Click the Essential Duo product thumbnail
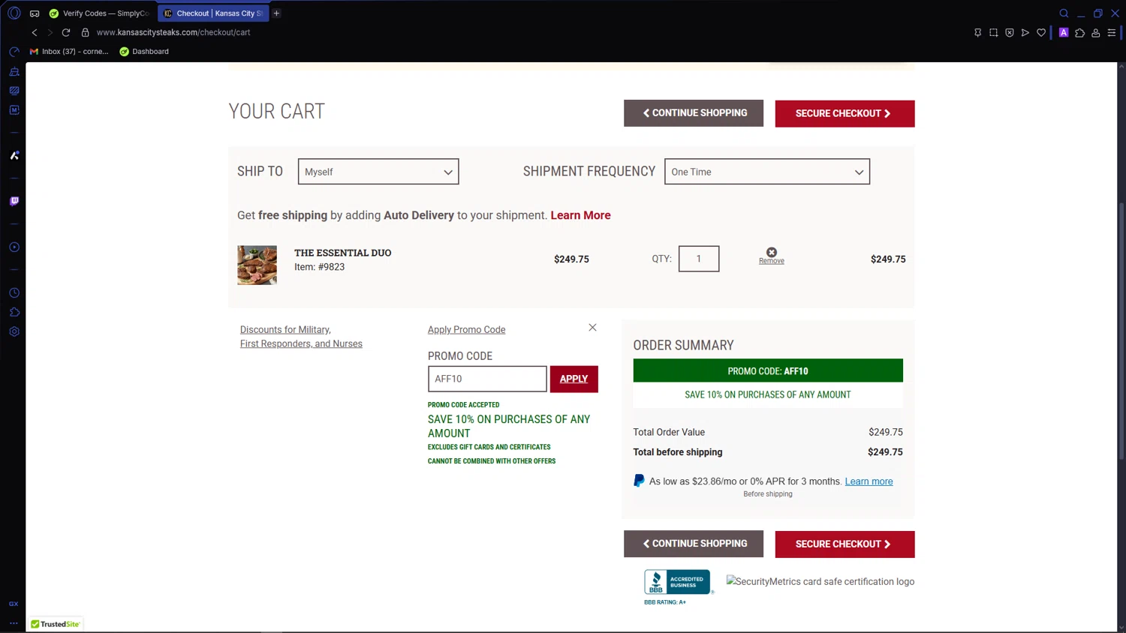The image size is (1126, 633). coord(257,265)
